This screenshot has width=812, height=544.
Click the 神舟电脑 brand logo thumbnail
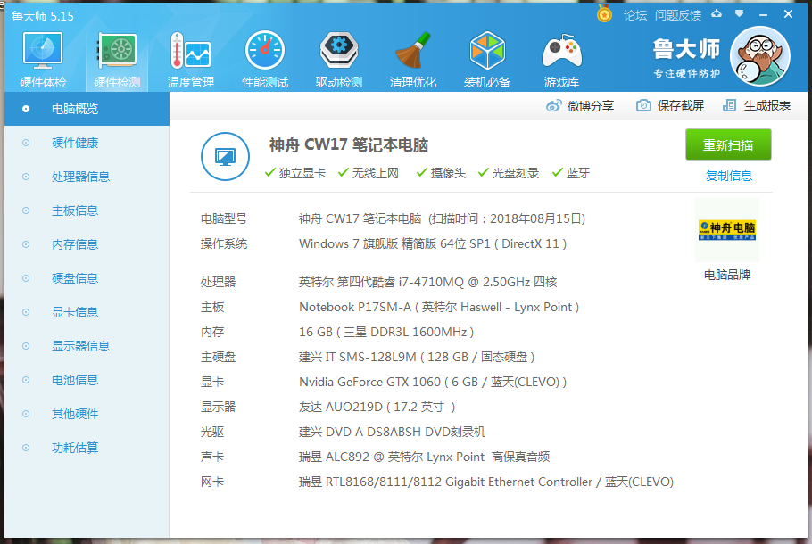(727, 230)
